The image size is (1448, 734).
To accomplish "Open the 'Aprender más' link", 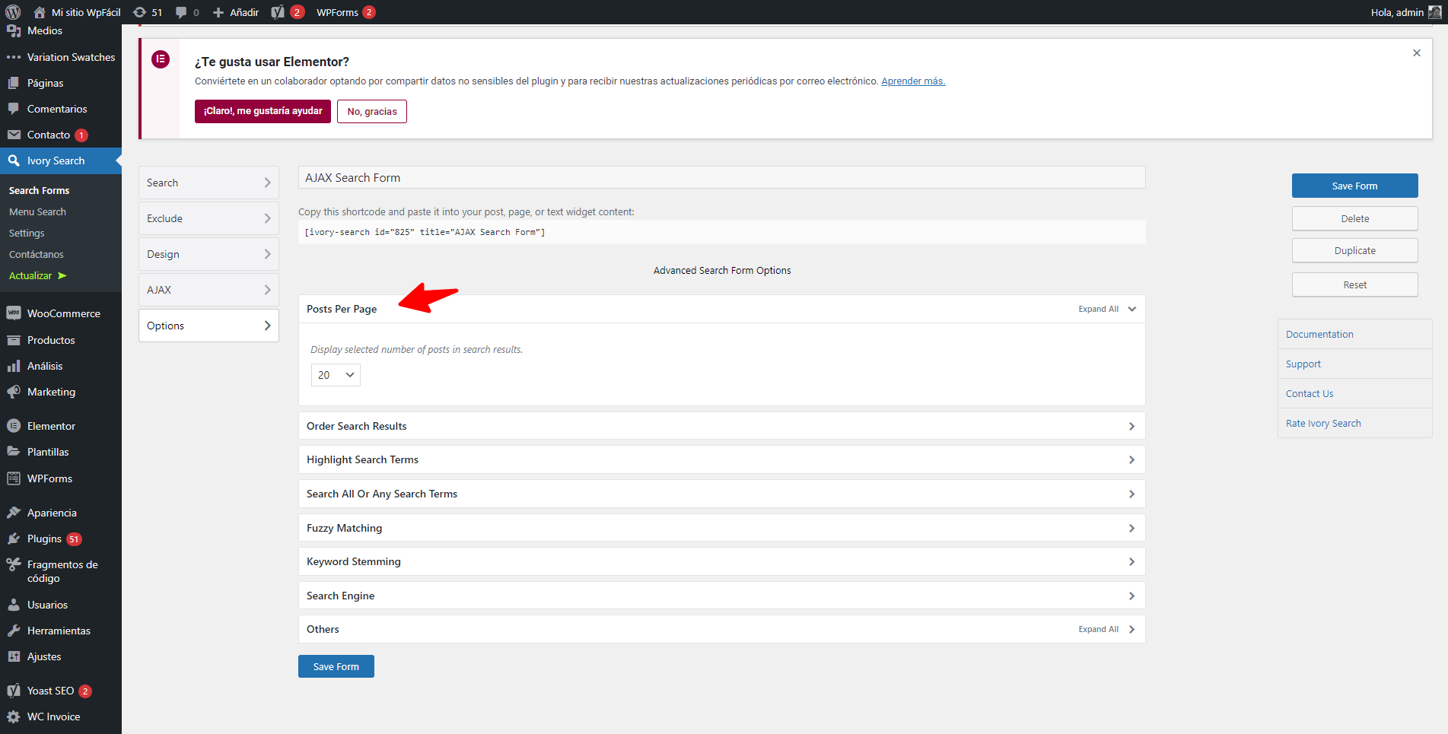I will tap(913, 81).
